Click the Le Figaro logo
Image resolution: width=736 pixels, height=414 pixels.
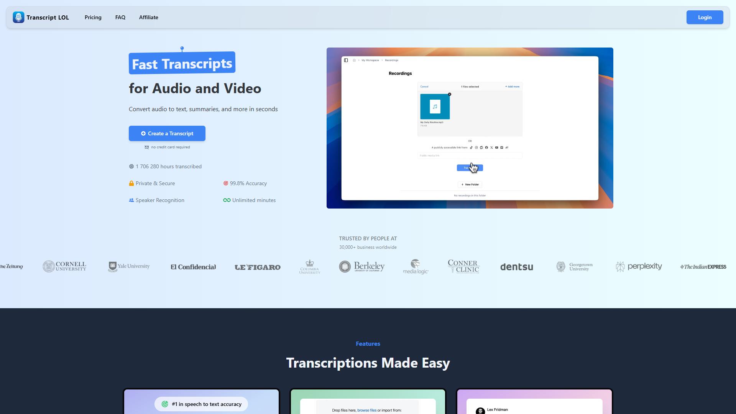pyautogui.click(x=258, y=267)
